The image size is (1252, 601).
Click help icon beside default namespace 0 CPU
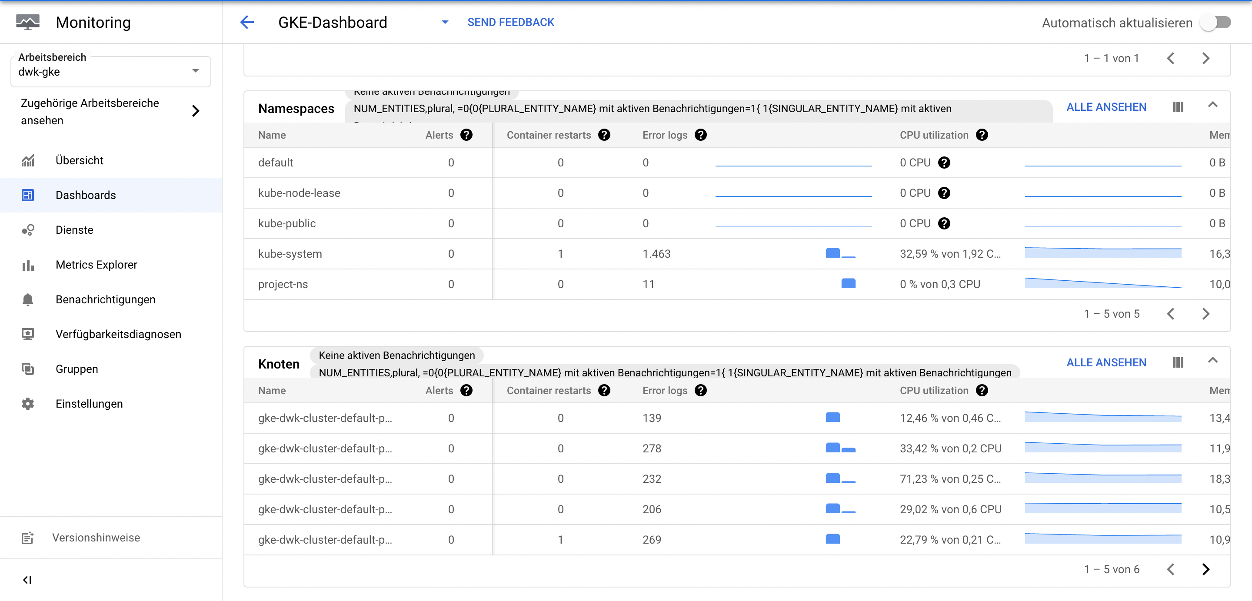coord(944,163)
